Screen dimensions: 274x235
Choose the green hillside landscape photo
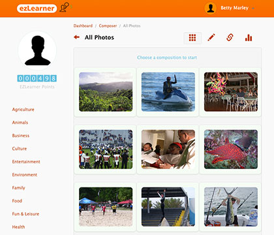click(x=106, y=92)
